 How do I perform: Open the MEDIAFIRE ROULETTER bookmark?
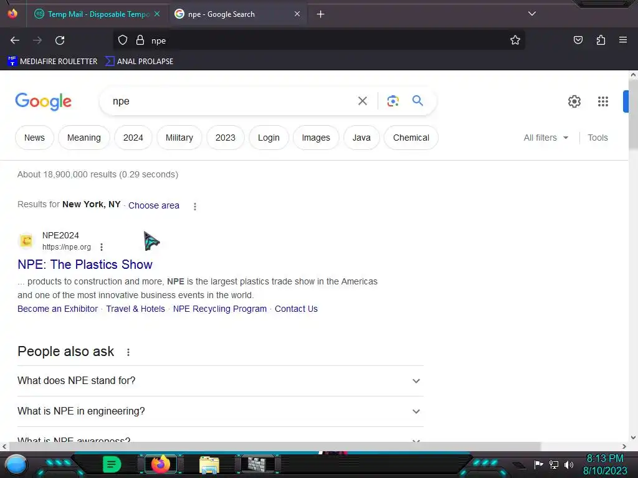(52, 62)
